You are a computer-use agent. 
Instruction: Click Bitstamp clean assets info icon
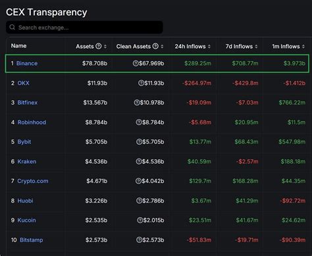(139, 240)
